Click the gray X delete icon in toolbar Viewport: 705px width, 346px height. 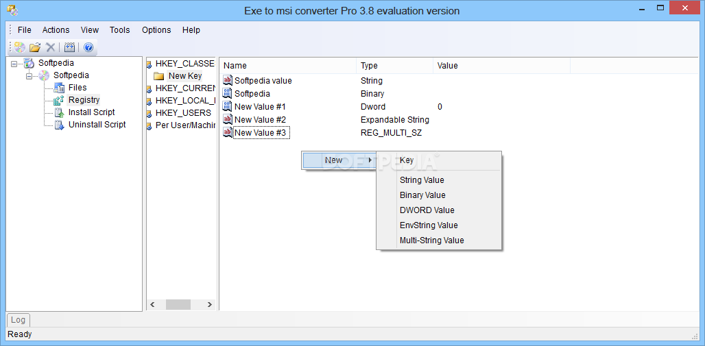pyautogui.click(x=51, y=47)
